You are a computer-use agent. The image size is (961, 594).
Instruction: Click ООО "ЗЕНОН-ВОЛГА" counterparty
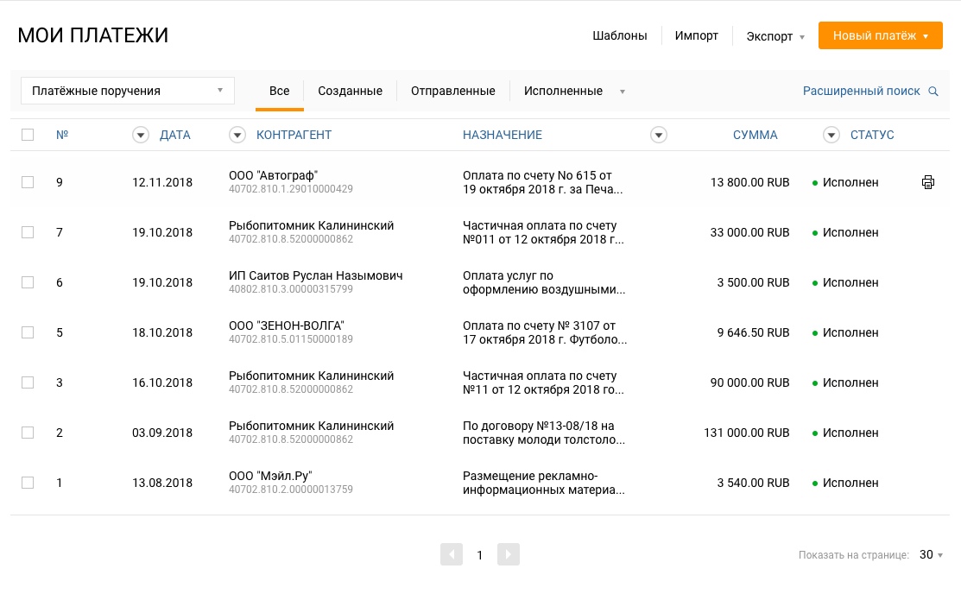[286, 325]
